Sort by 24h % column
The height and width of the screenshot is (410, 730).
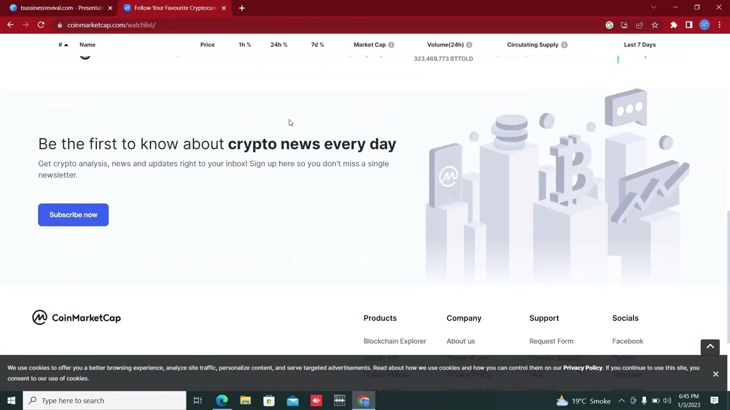tap(279, 44)
